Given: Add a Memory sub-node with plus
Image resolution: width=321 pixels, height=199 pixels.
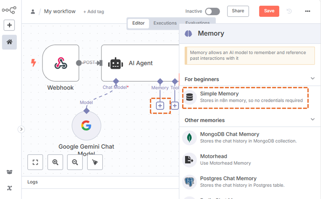Looking at the screenshot, I should [160, 106].
